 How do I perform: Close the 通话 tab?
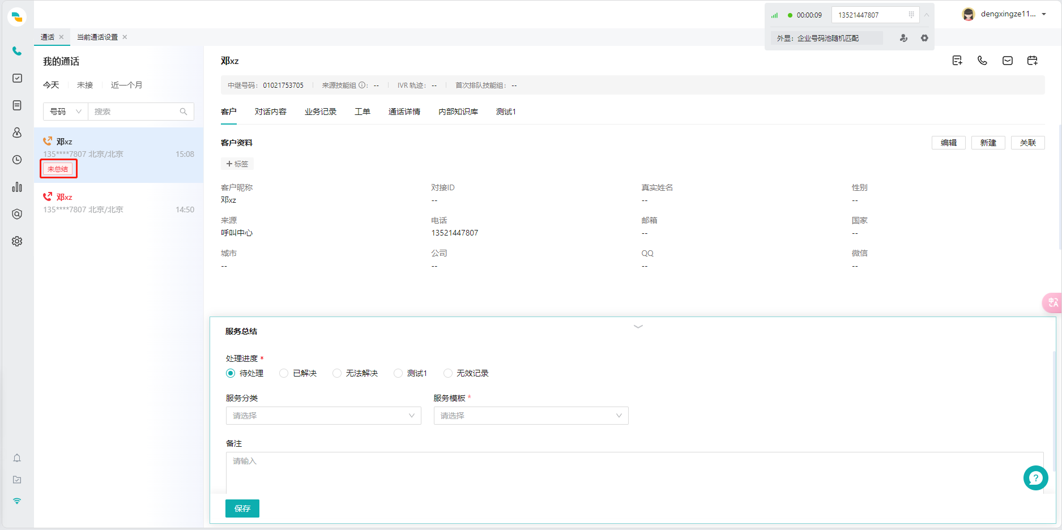[61, 37]
